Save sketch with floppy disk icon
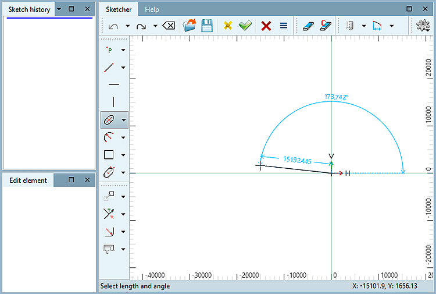Viewport: 436px width, 294px height. click(x=206, y=26)
